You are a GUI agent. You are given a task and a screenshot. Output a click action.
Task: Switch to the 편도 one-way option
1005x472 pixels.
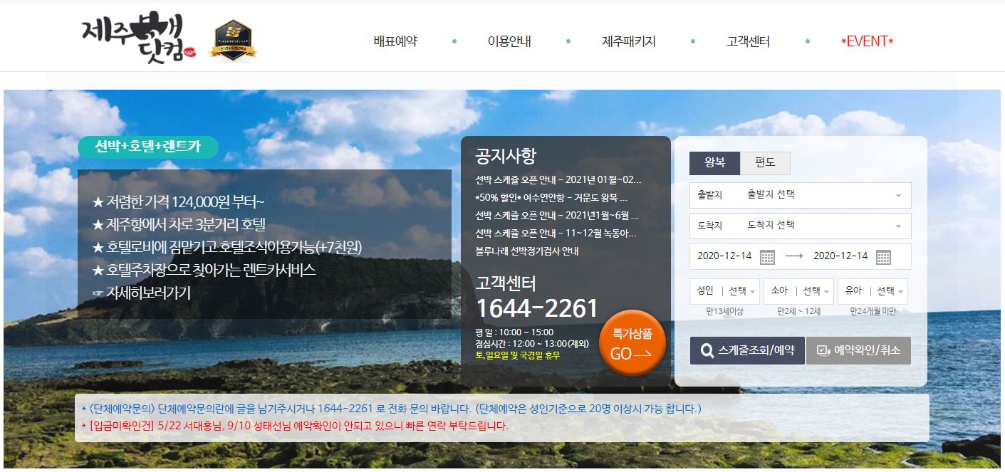pos(765,163)
